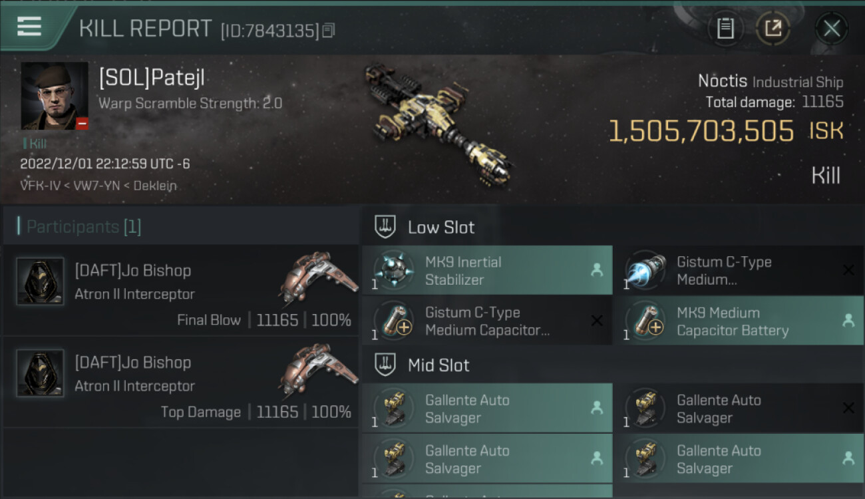This screenshot has width=865, height=499.
Task: Click the share kill report icon
Action: tap(773, 29)
